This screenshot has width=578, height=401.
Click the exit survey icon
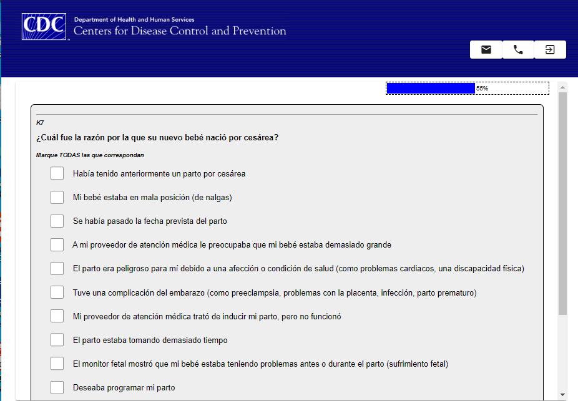[550, 50]
